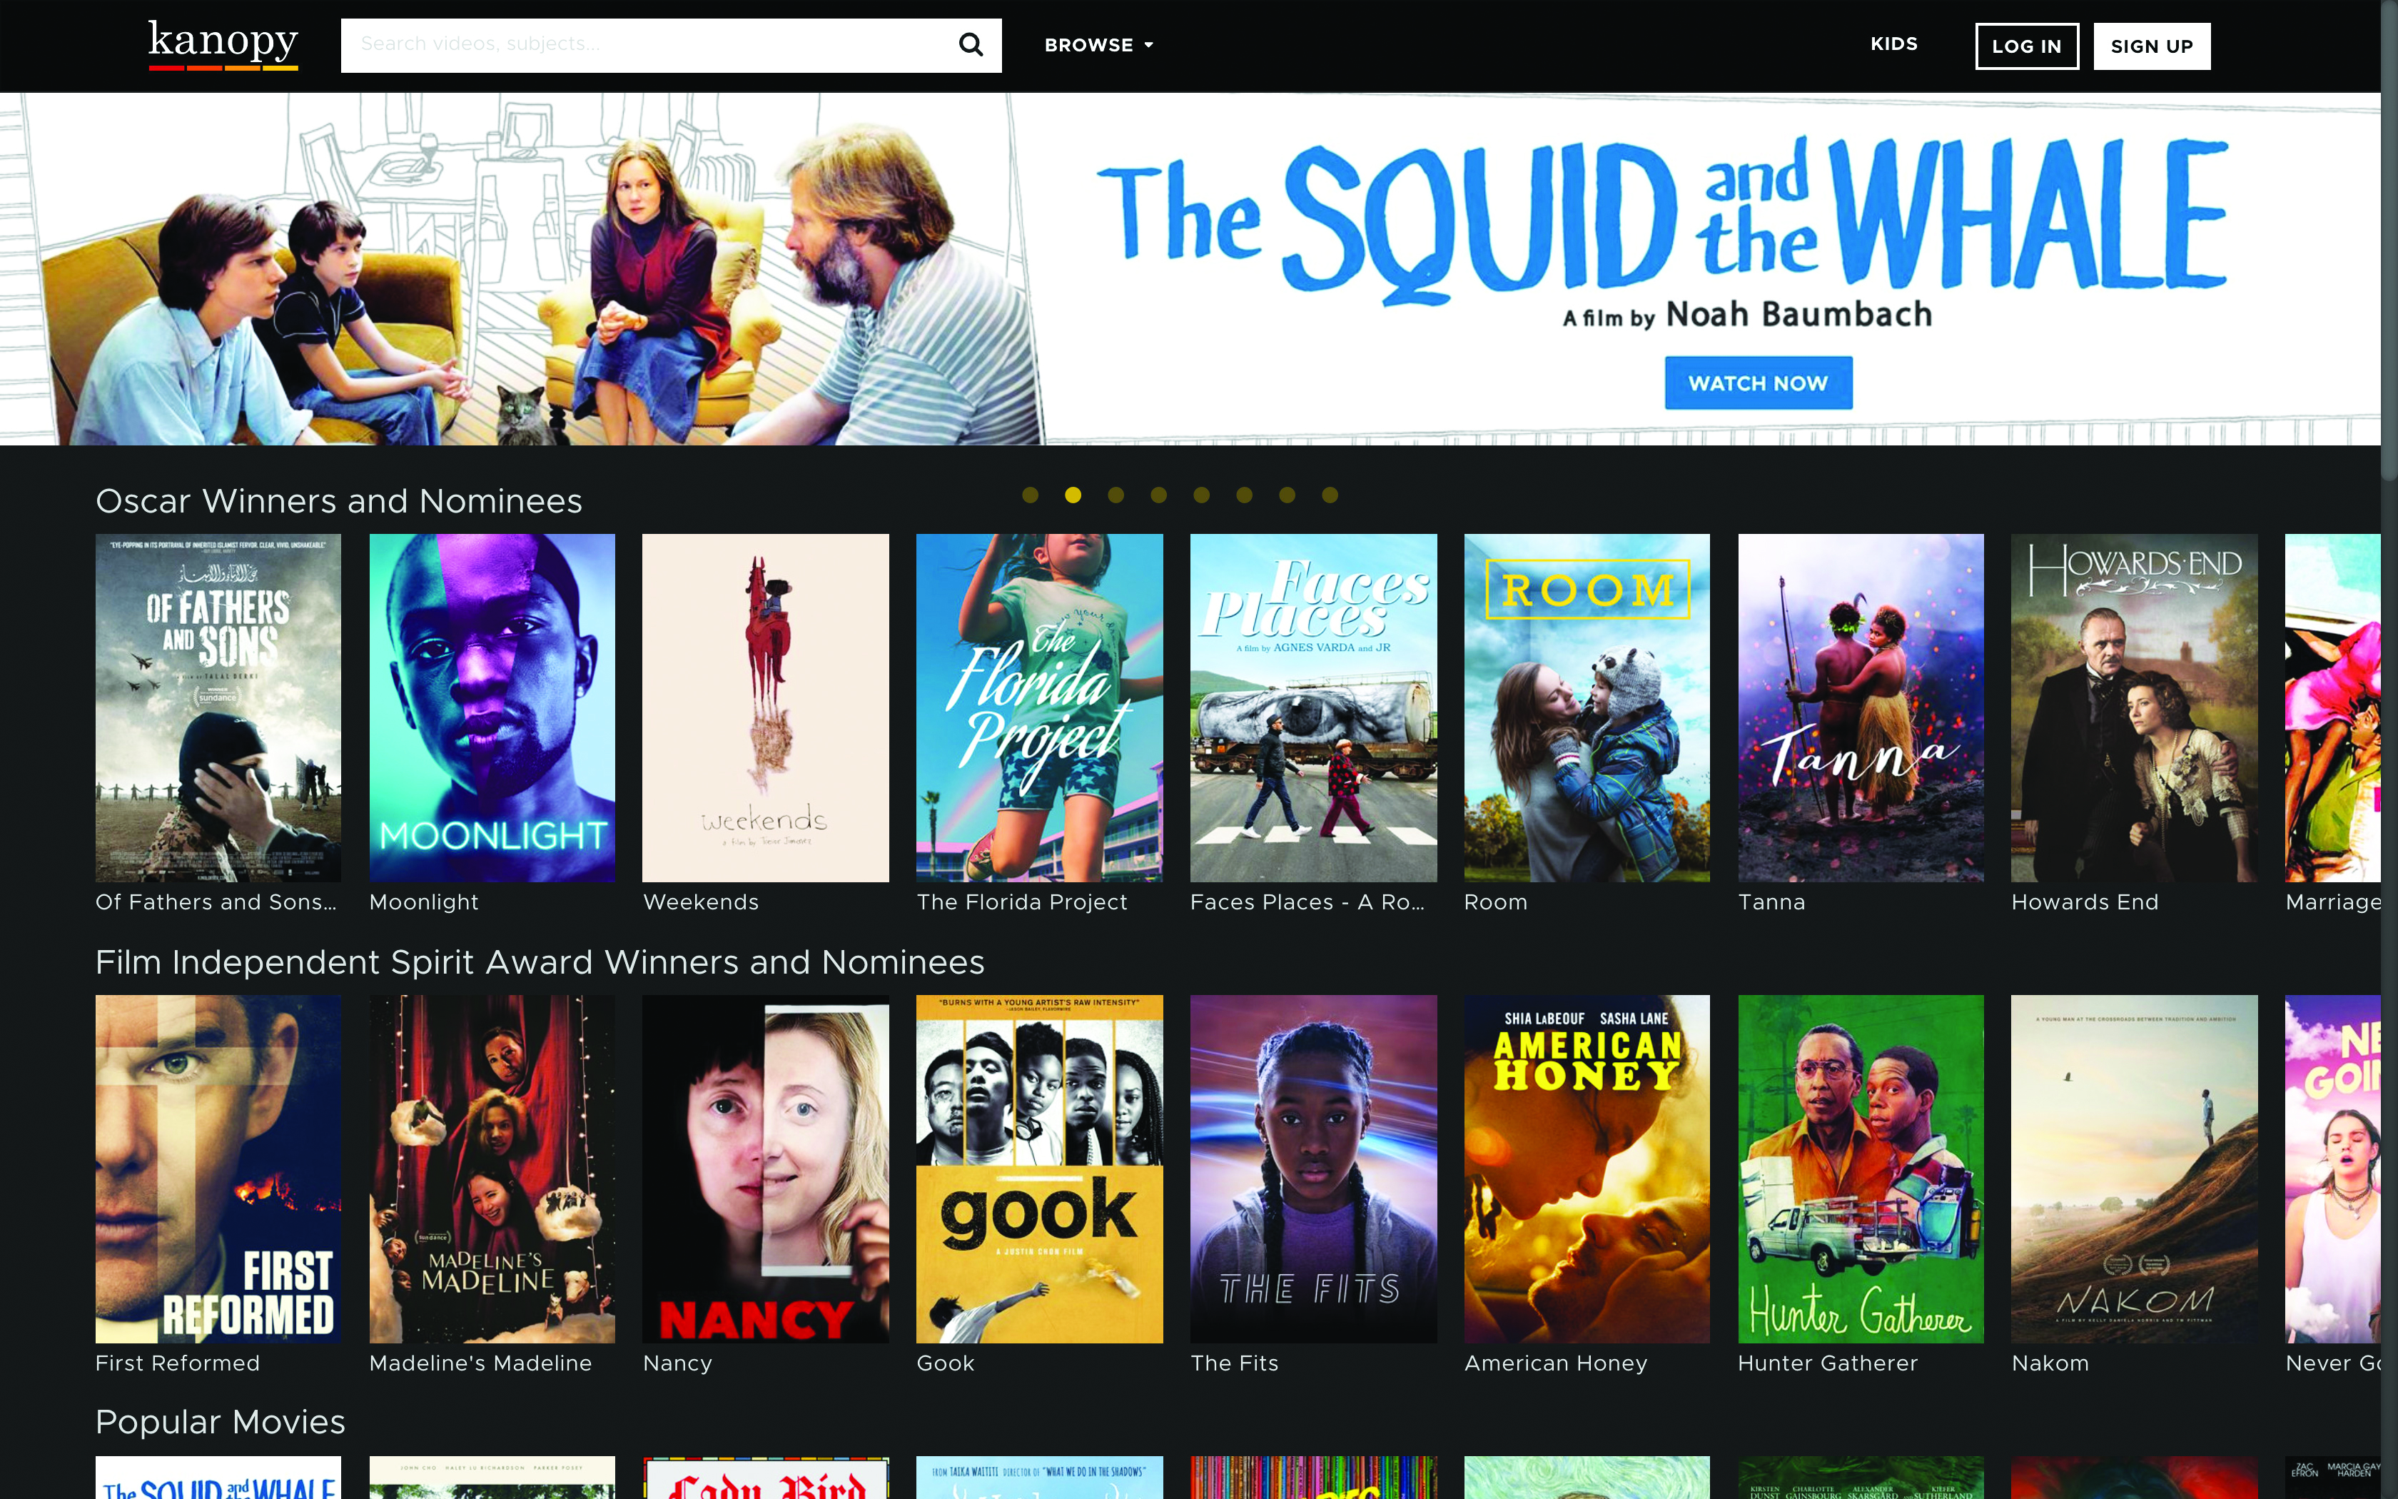Select the Gook film poster
Viewport: 2398px width, 1499px height.
[1038, 1168]
